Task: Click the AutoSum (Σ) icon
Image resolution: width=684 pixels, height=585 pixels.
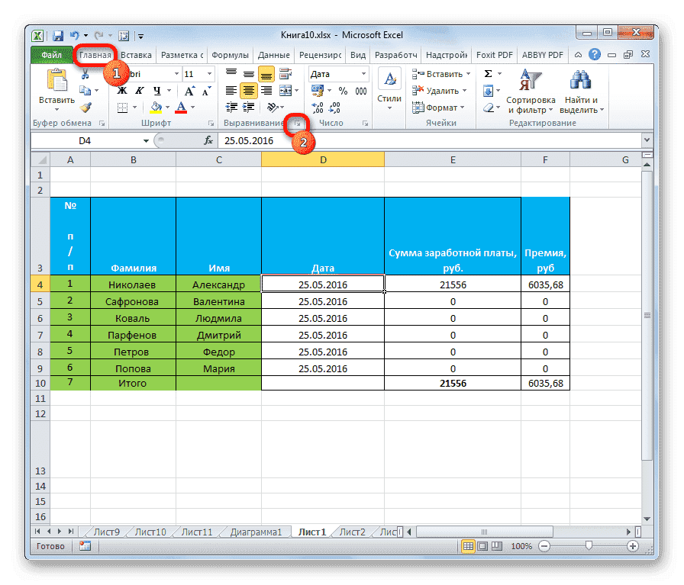Action: [488, 73]
